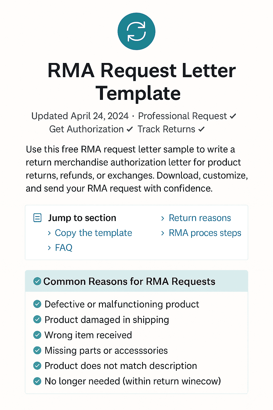The width and height of the screenshot is (273, 410).
Task: Expand the chevron before Return reasons
Action: [163, 218]
